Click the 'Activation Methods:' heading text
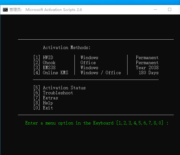This screenshot has width=180, height=155. 67,47
